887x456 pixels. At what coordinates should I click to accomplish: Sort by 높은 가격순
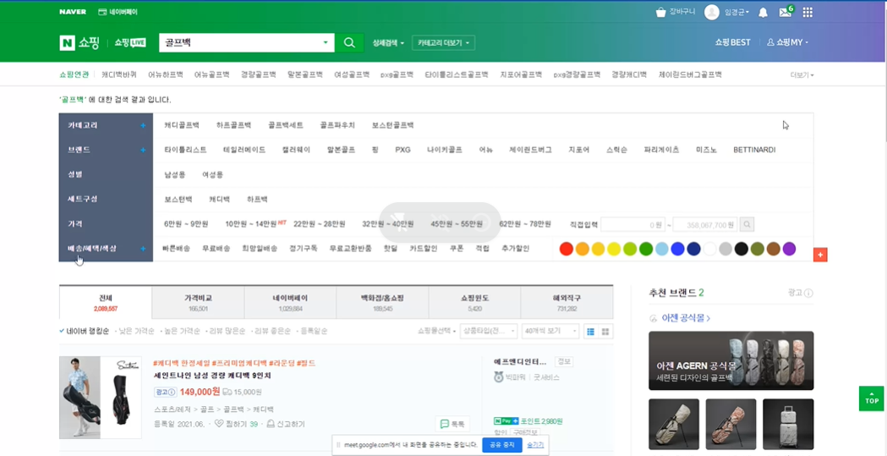point(180,332)
